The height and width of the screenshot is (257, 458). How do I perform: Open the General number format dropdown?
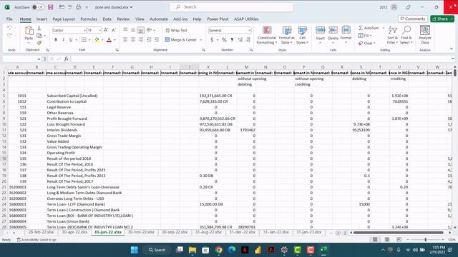click(x=249, y=30)
